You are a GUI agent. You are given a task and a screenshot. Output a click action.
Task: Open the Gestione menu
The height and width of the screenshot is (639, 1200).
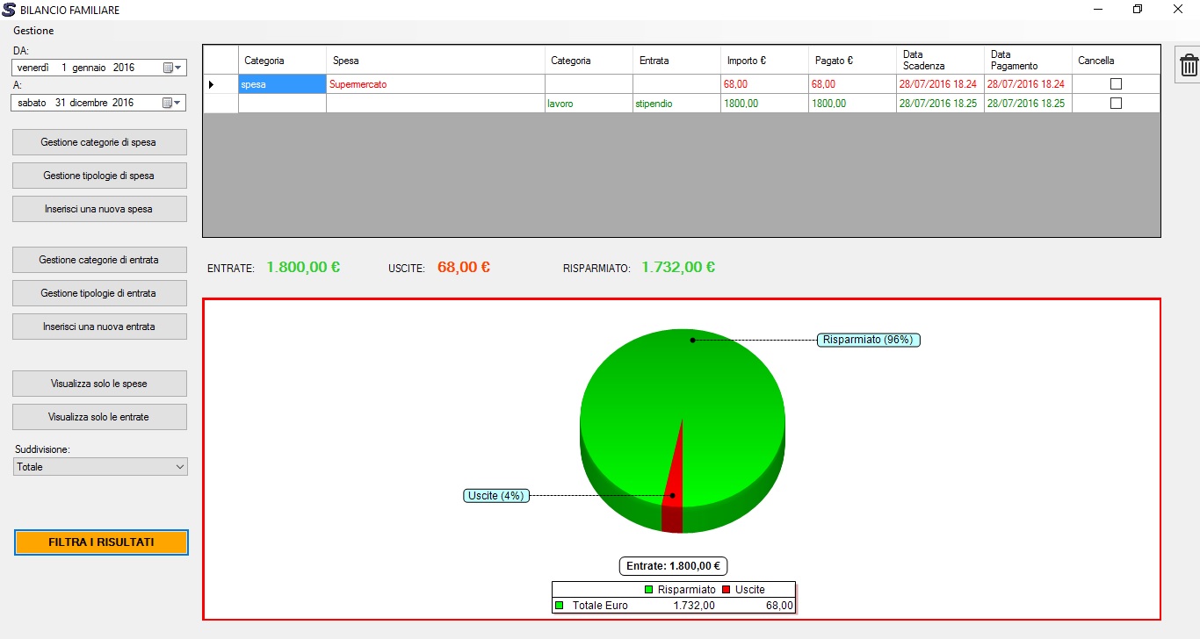[33, 31]
